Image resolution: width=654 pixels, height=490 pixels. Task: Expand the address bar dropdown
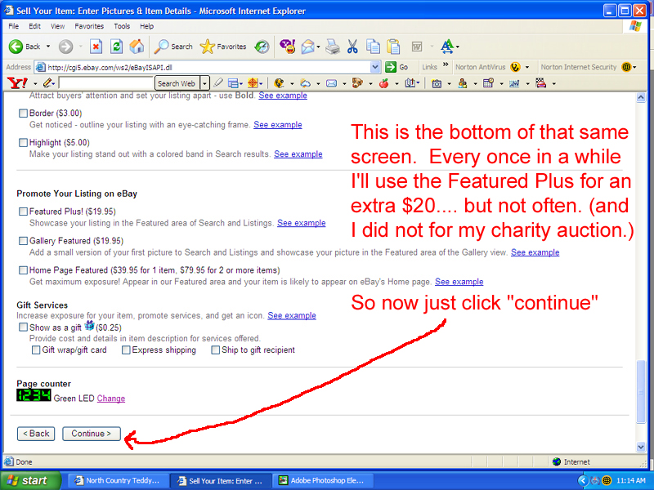pos(375,67)
